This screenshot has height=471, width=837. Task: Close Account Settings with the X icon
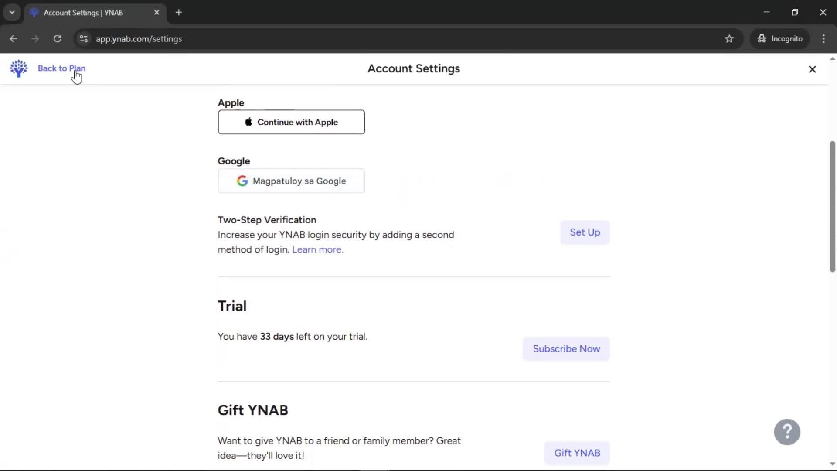[x=812, y=69]
